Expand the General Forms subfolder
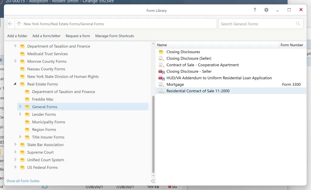Image resolution: width=311 pixels, height=190 pixels. pos(20,107)
